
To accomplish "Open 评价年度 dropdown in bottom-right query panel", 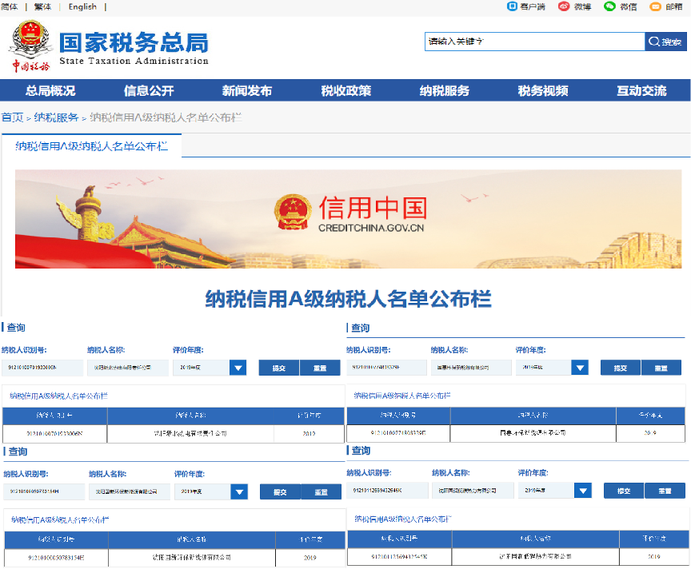I will [583, 491].
